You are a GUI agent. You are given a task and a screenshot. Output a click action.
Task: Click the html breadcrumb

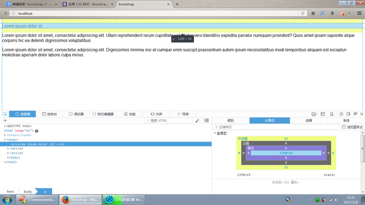click(10, 191)
